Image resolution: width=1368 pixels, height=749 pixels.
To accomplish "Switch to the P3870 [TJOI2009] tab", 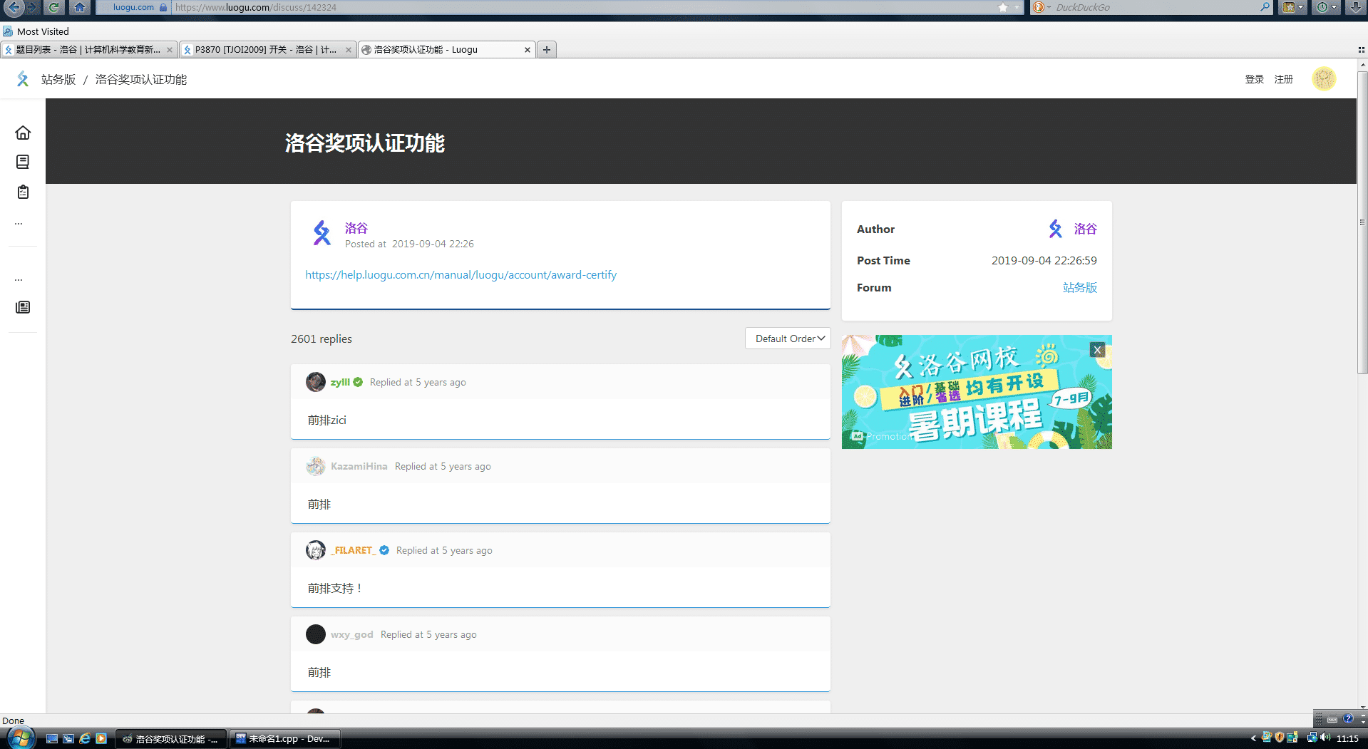I will click(x=265, y=50).
